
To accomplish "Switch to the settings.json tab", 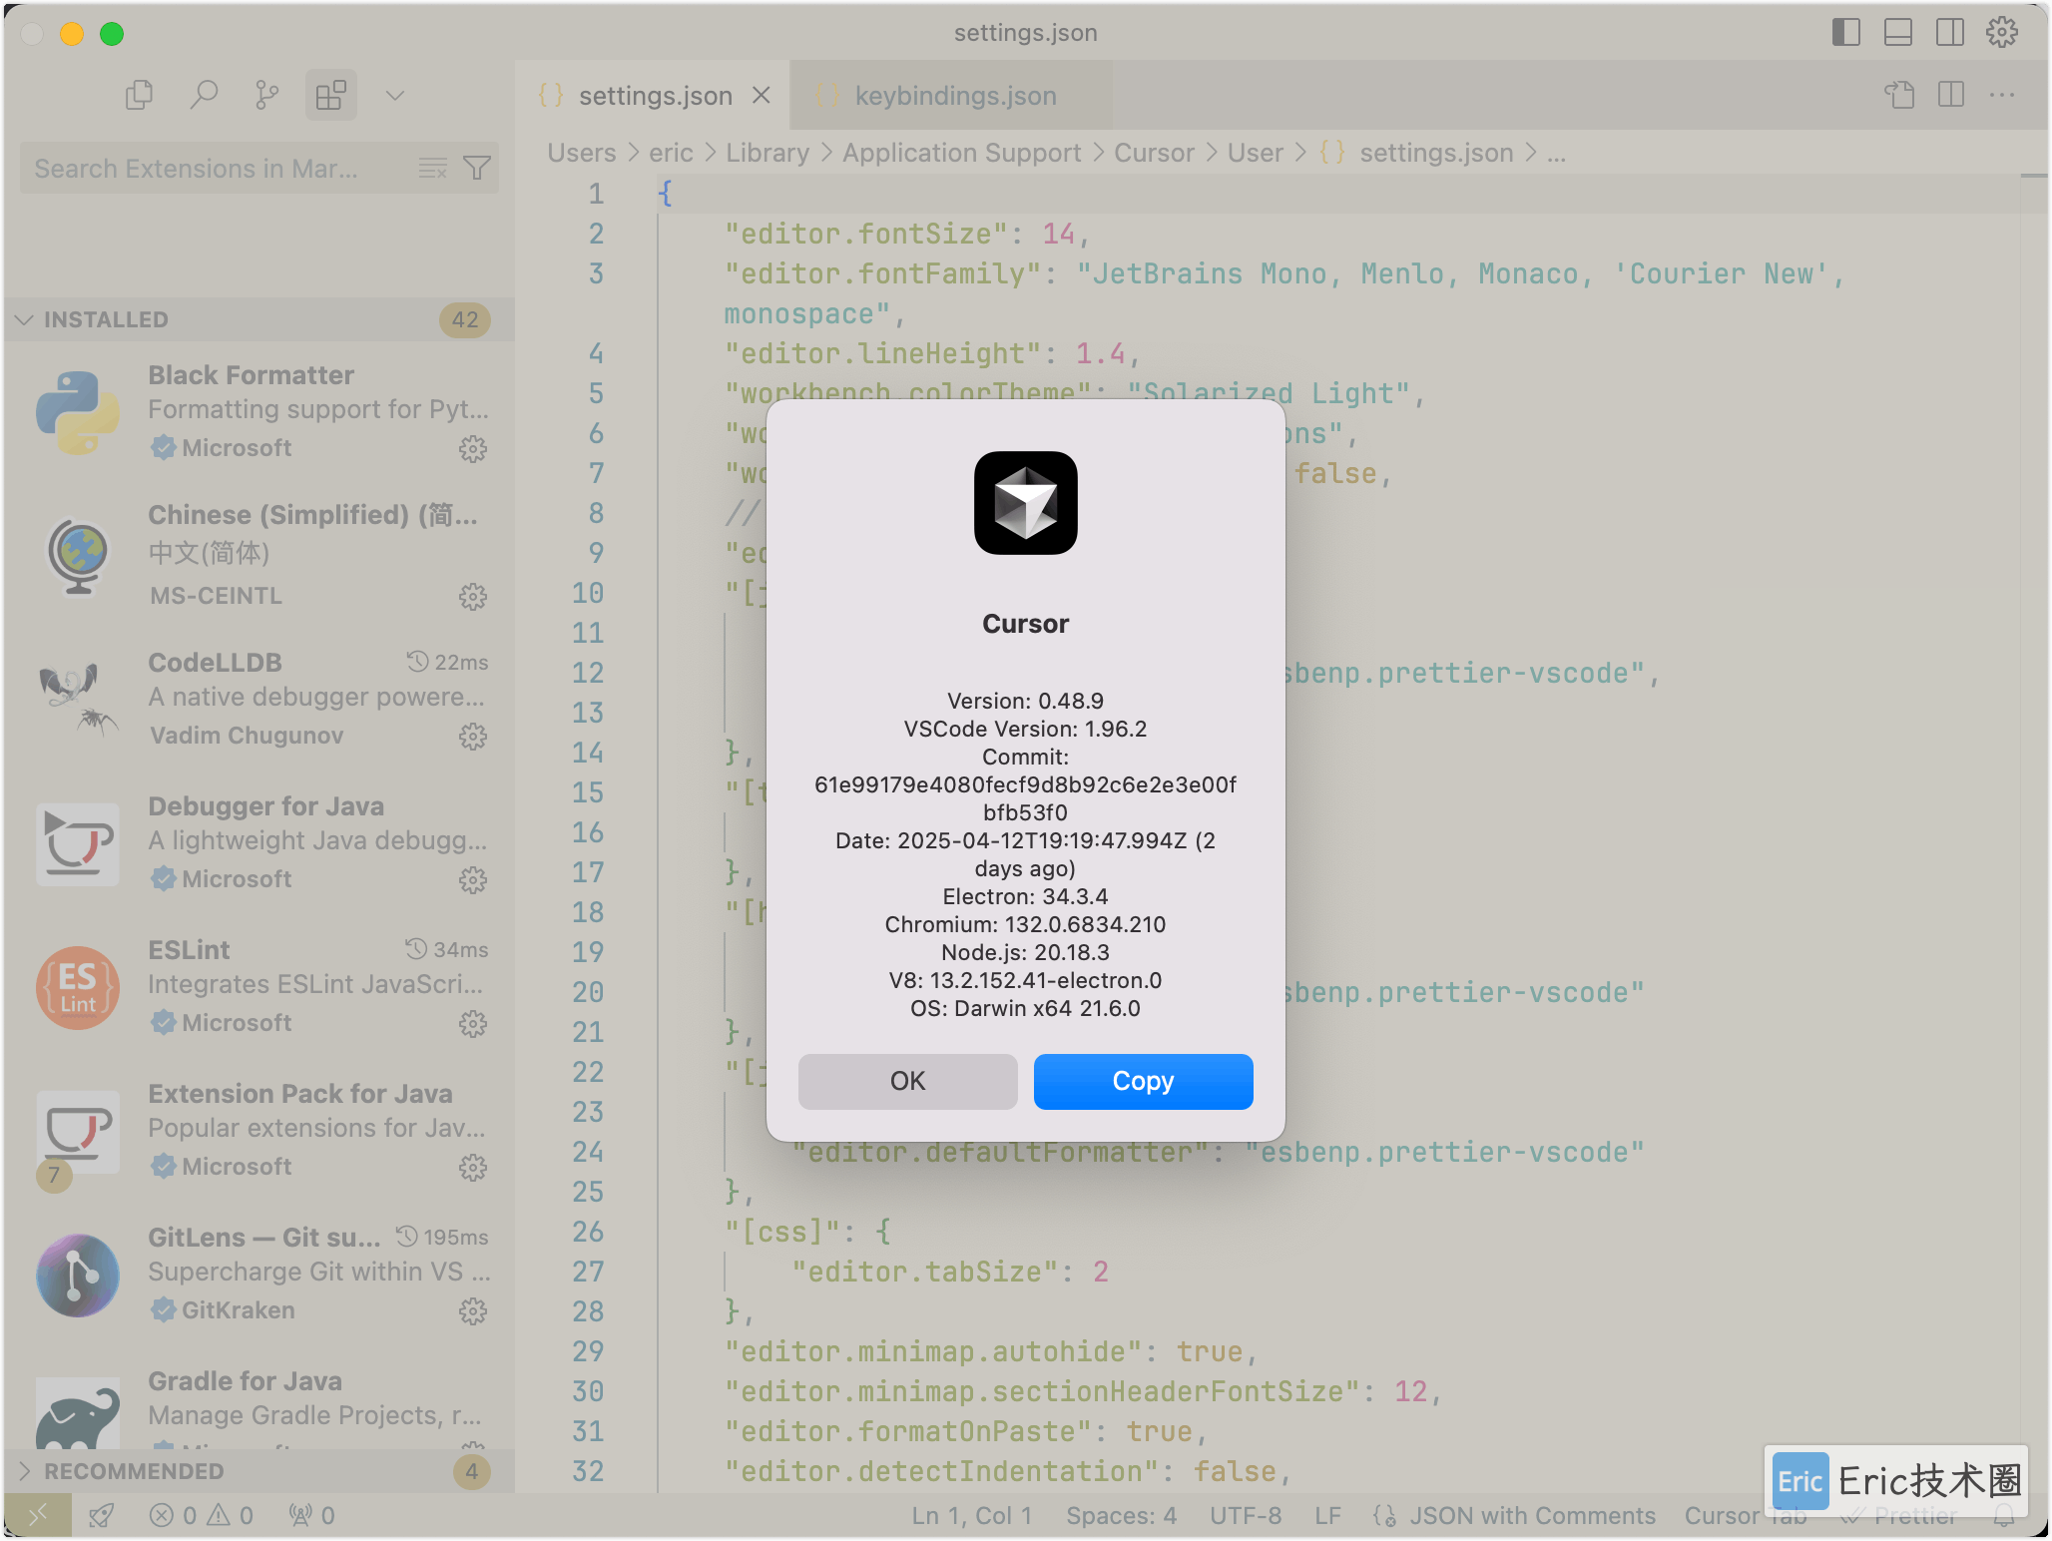I will [655, 96].
